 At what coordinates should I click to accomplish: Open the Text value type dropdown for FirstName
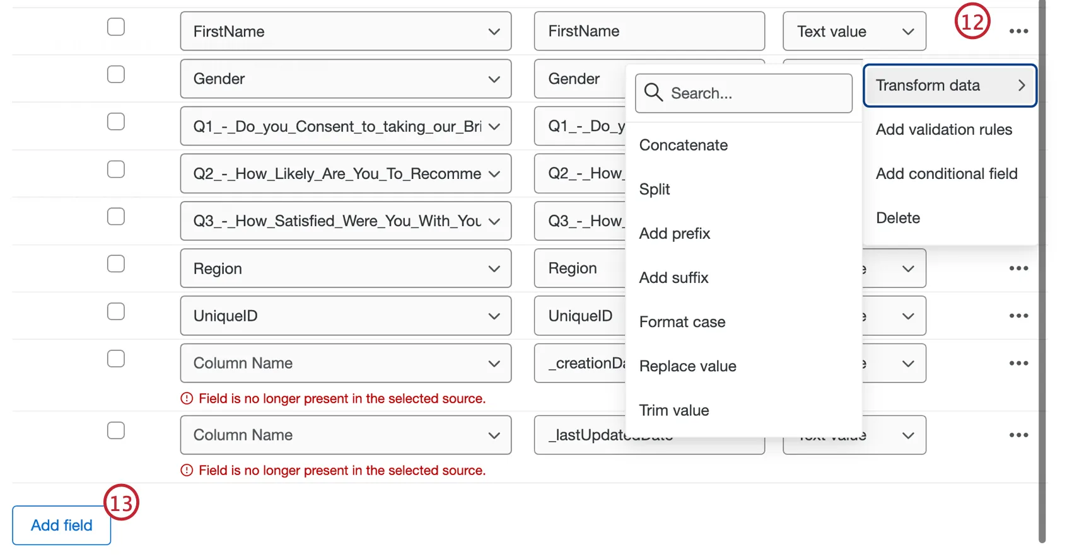pyautogui.click(x=854, y=32)
